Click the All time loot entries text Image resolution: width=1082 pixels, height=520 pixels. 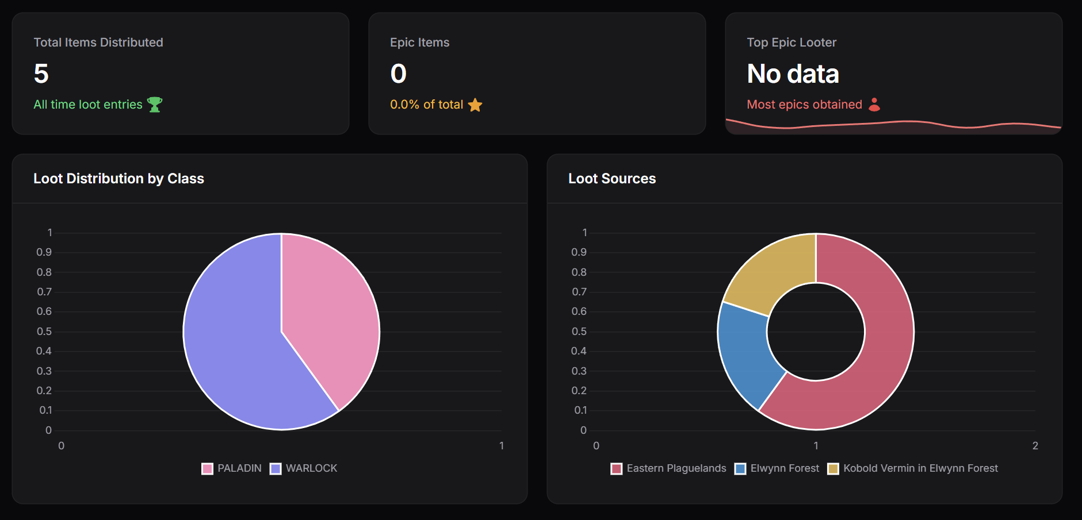tap(88, 105)
